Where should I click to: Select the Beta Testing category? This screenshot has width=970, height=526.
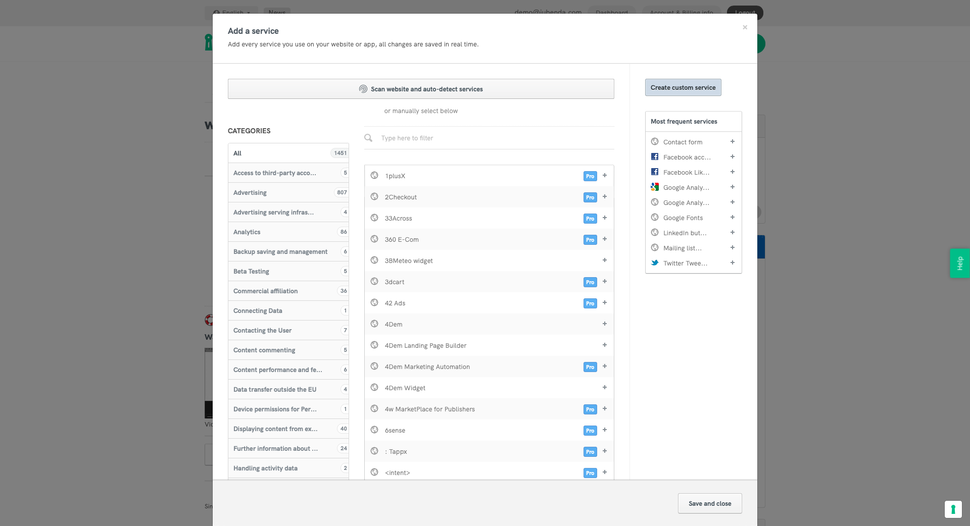pos(288,271)
